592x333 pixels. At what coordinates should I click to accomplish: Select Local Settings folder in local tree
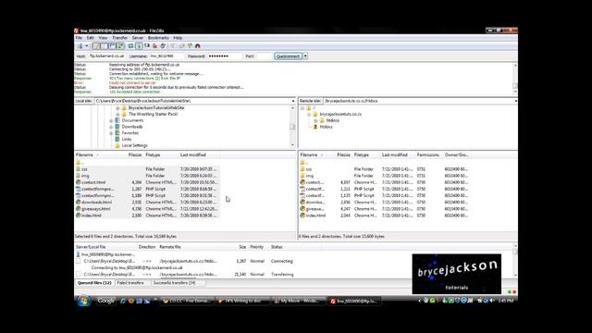[x=134, y=145]
